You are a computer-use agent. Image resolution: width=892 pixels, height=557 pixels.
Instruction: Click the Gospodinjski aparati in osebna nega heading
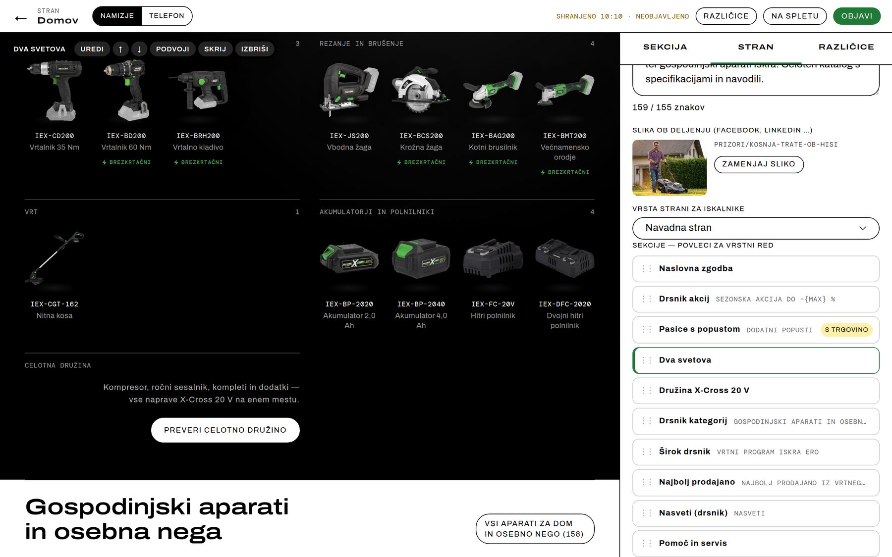pos(157,519)
